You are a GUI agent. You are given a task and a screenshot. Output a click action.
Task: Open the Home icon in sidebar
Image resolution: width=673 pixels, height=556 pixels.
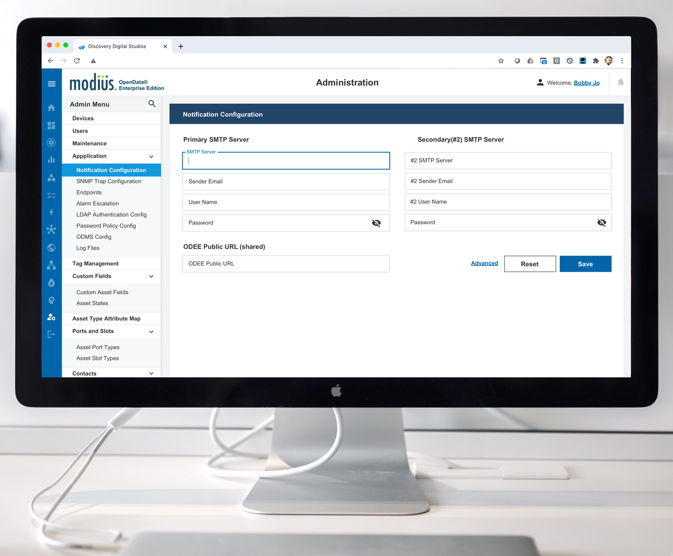[x=51, y=108]
